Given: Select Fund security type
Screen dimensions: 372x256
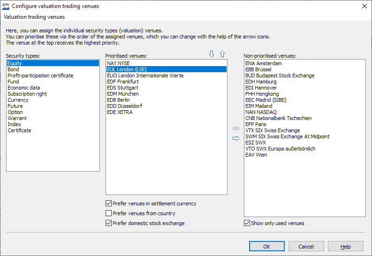Looking at the screenshot, I should pos(13,82).
